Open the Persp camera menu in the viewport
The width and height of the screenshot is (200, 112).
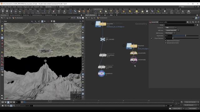[71, 24]
